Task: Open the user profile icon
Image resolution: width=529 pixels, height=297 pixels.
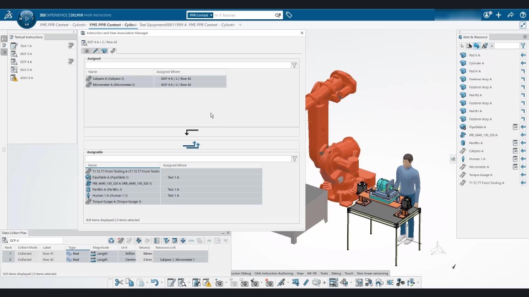Action: point(487,15)
